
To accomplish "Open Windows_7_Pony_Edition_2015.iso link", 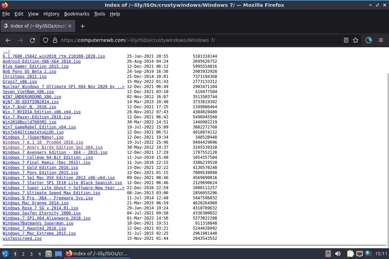I will [x=41, y=173].
